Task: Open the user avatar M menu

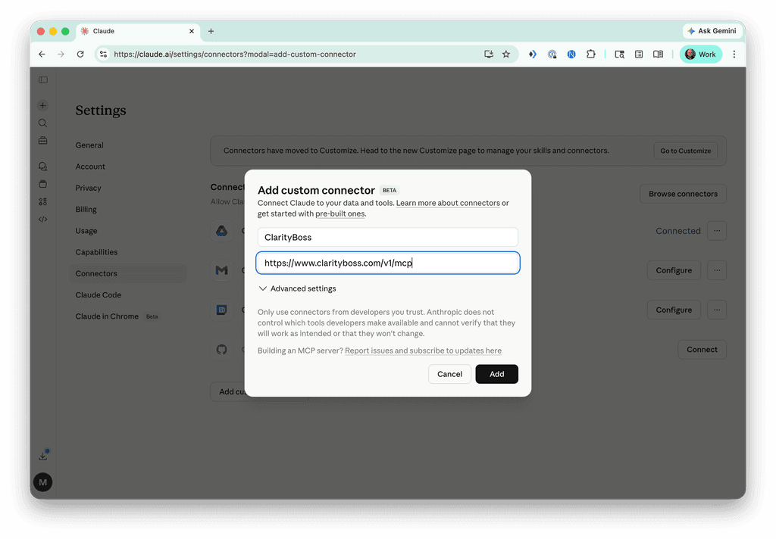Action: (x=43, y=481)
